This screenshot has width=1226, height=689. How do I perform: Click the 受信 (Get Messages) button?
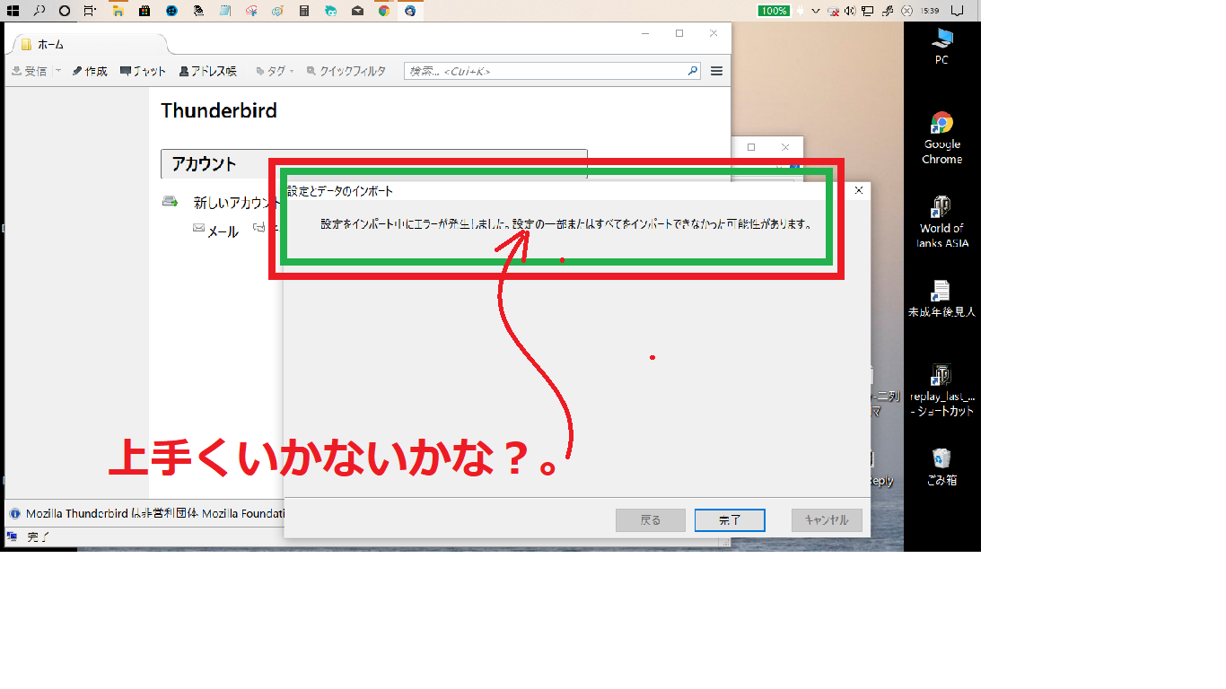click(x=29, y=71)
